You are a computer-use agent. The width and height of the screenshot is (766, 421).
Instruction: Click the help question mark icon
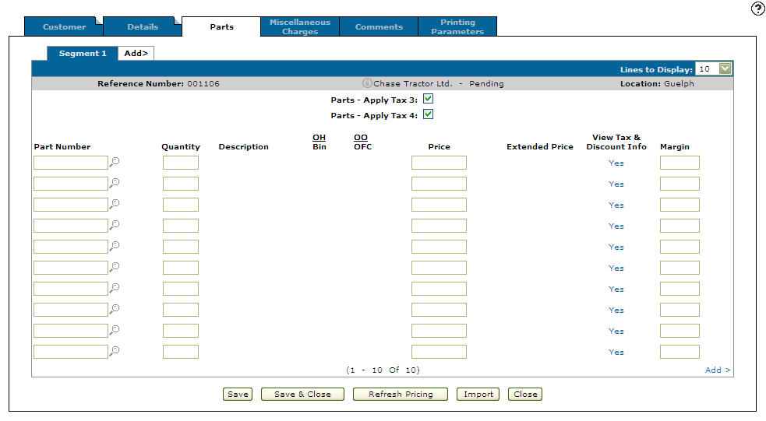coord(757,9)
